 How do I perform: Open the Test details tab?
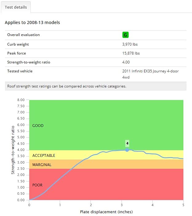click(16, 7)
